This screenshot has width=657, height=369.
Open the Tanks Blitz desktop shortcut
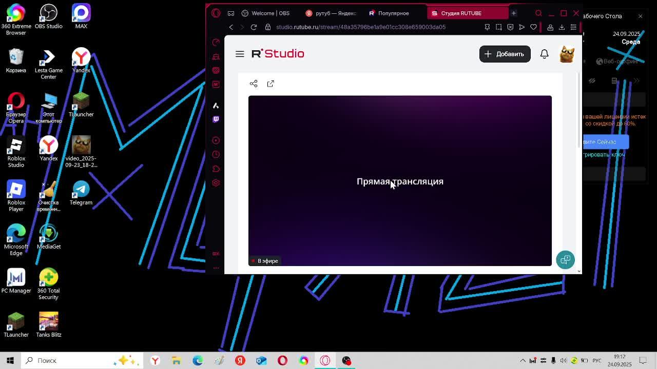(x=48, y=325)
